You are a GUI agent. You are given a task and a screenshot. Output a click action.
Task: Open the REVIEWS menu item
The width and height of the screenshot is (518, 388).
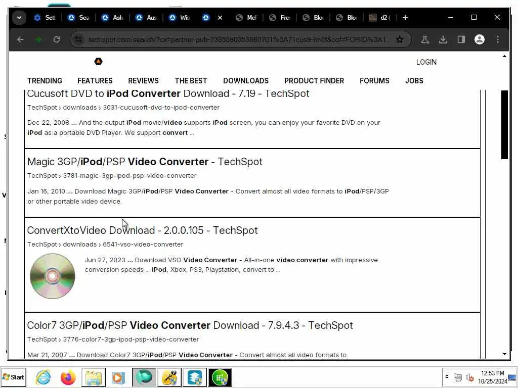point(143,81)
